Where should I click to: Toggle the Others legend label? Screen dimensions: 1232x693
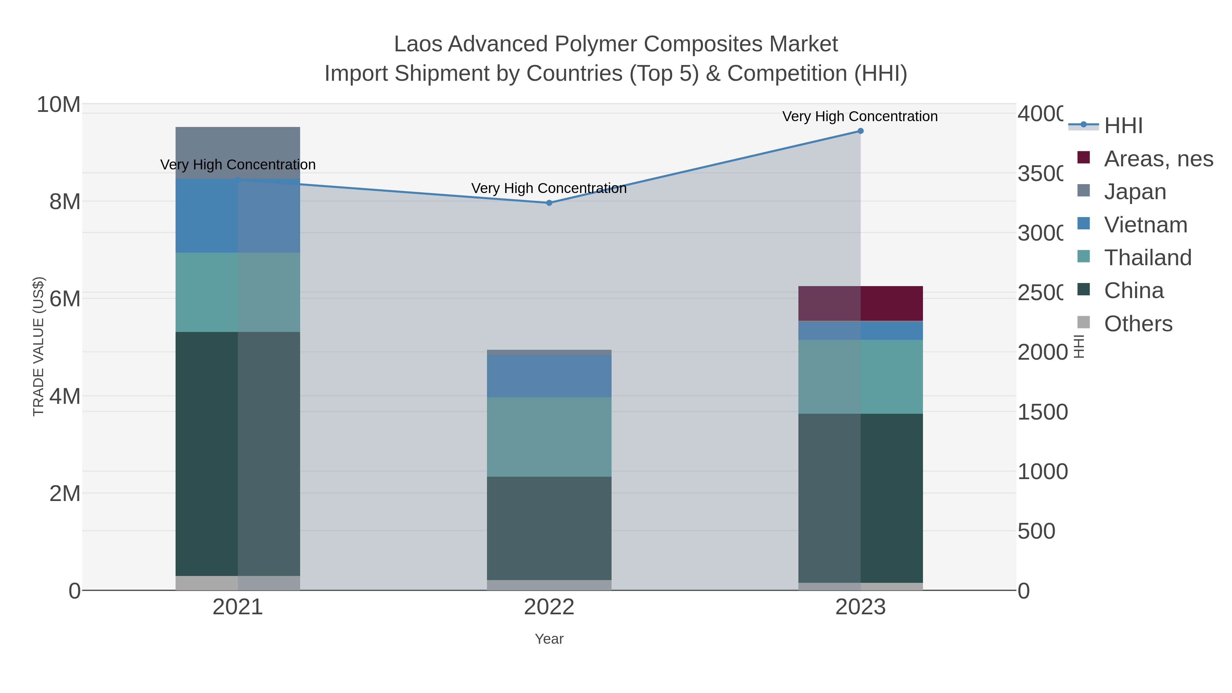(x=1138, y=323)
